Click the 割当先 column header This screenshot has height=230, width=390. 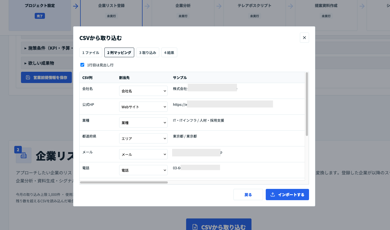tap(124, 78)
